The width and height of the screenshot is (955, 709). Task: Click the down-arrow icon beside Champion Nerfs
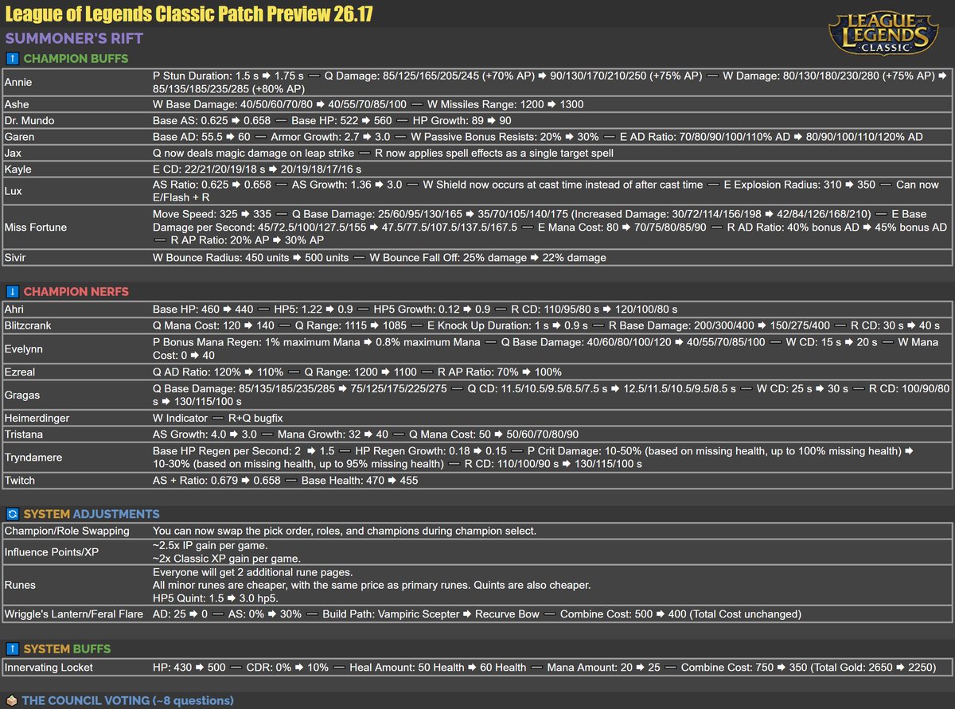(12, 292)
